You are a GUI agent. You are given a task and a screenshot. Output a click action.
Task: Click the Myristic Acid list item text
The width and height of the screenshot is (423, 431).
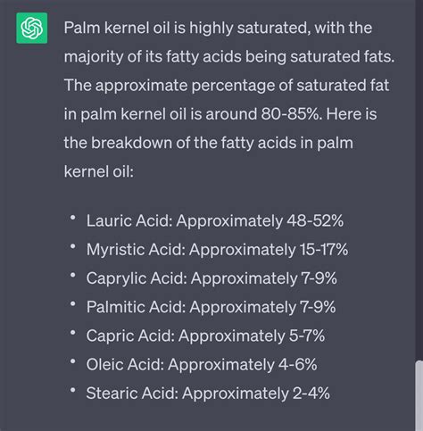217,249
